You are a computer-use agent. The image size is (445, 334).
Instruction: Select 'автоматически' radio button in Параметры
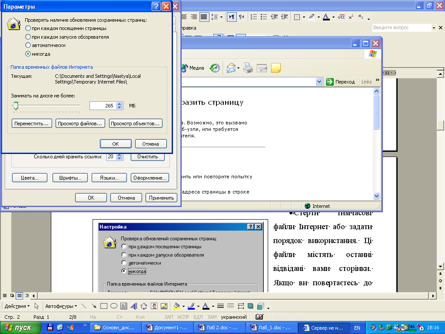[28, 45]
